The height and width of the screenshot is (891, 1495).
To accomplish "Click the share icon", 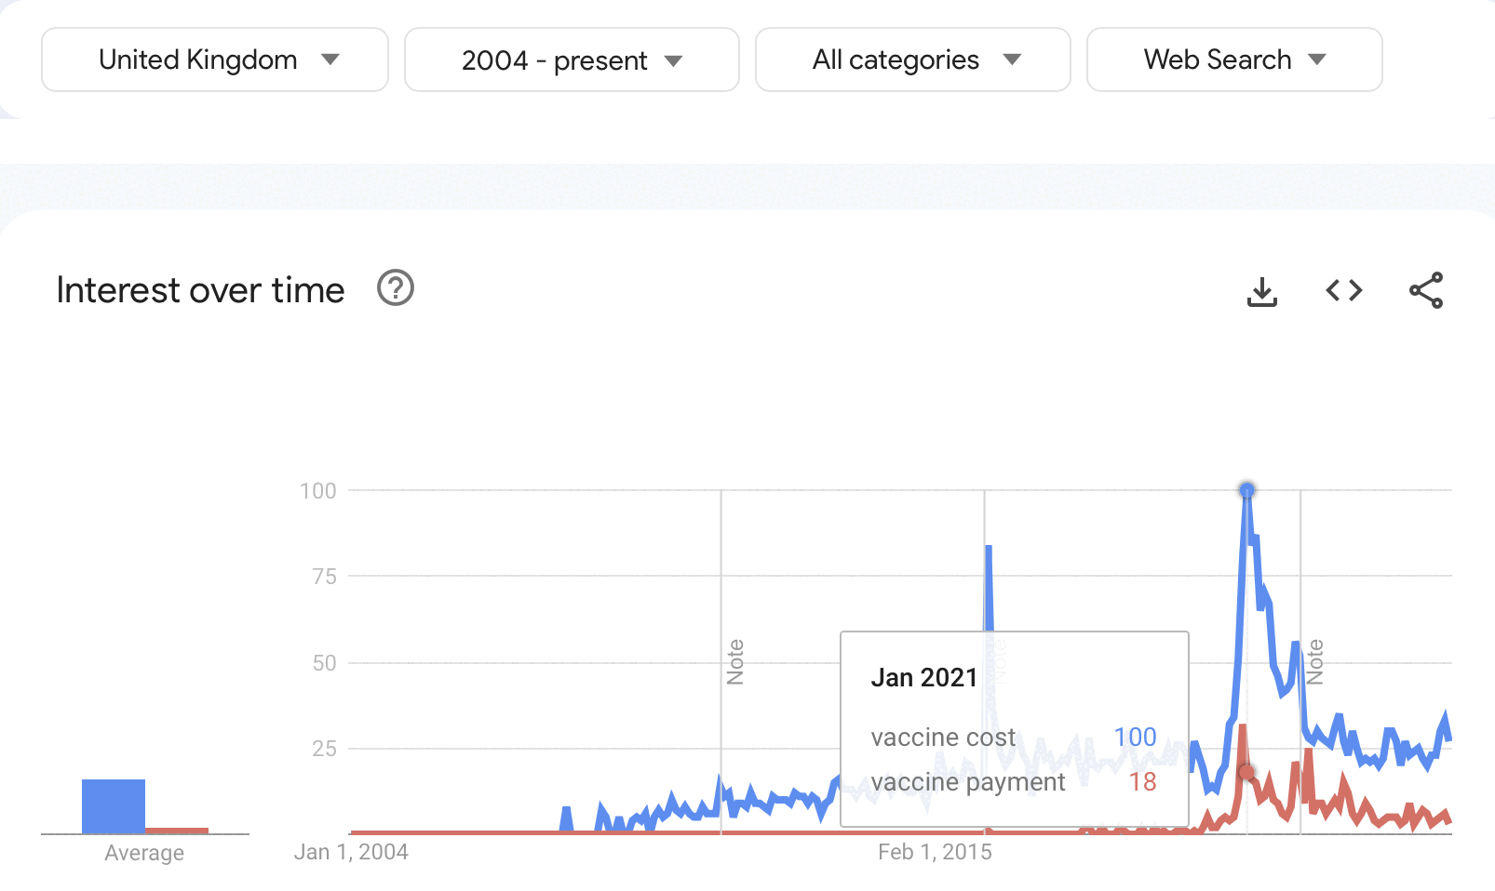I will point(1425,291).
